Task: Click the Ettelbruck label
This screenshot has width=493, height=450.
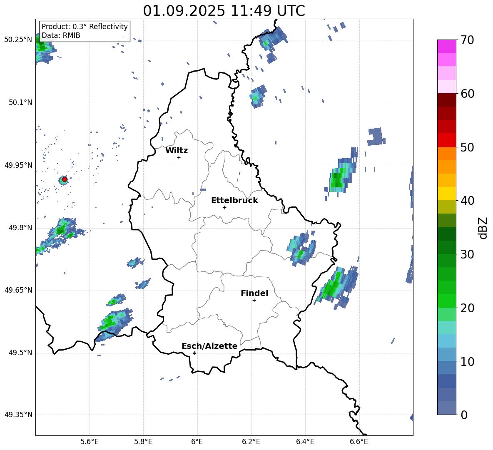Action: click(234, 201)
